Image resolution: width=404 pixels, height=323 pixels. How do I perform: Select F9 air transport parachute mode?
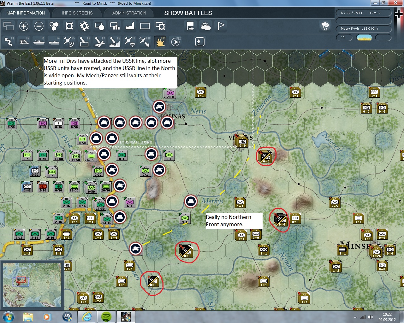point(130,42)
